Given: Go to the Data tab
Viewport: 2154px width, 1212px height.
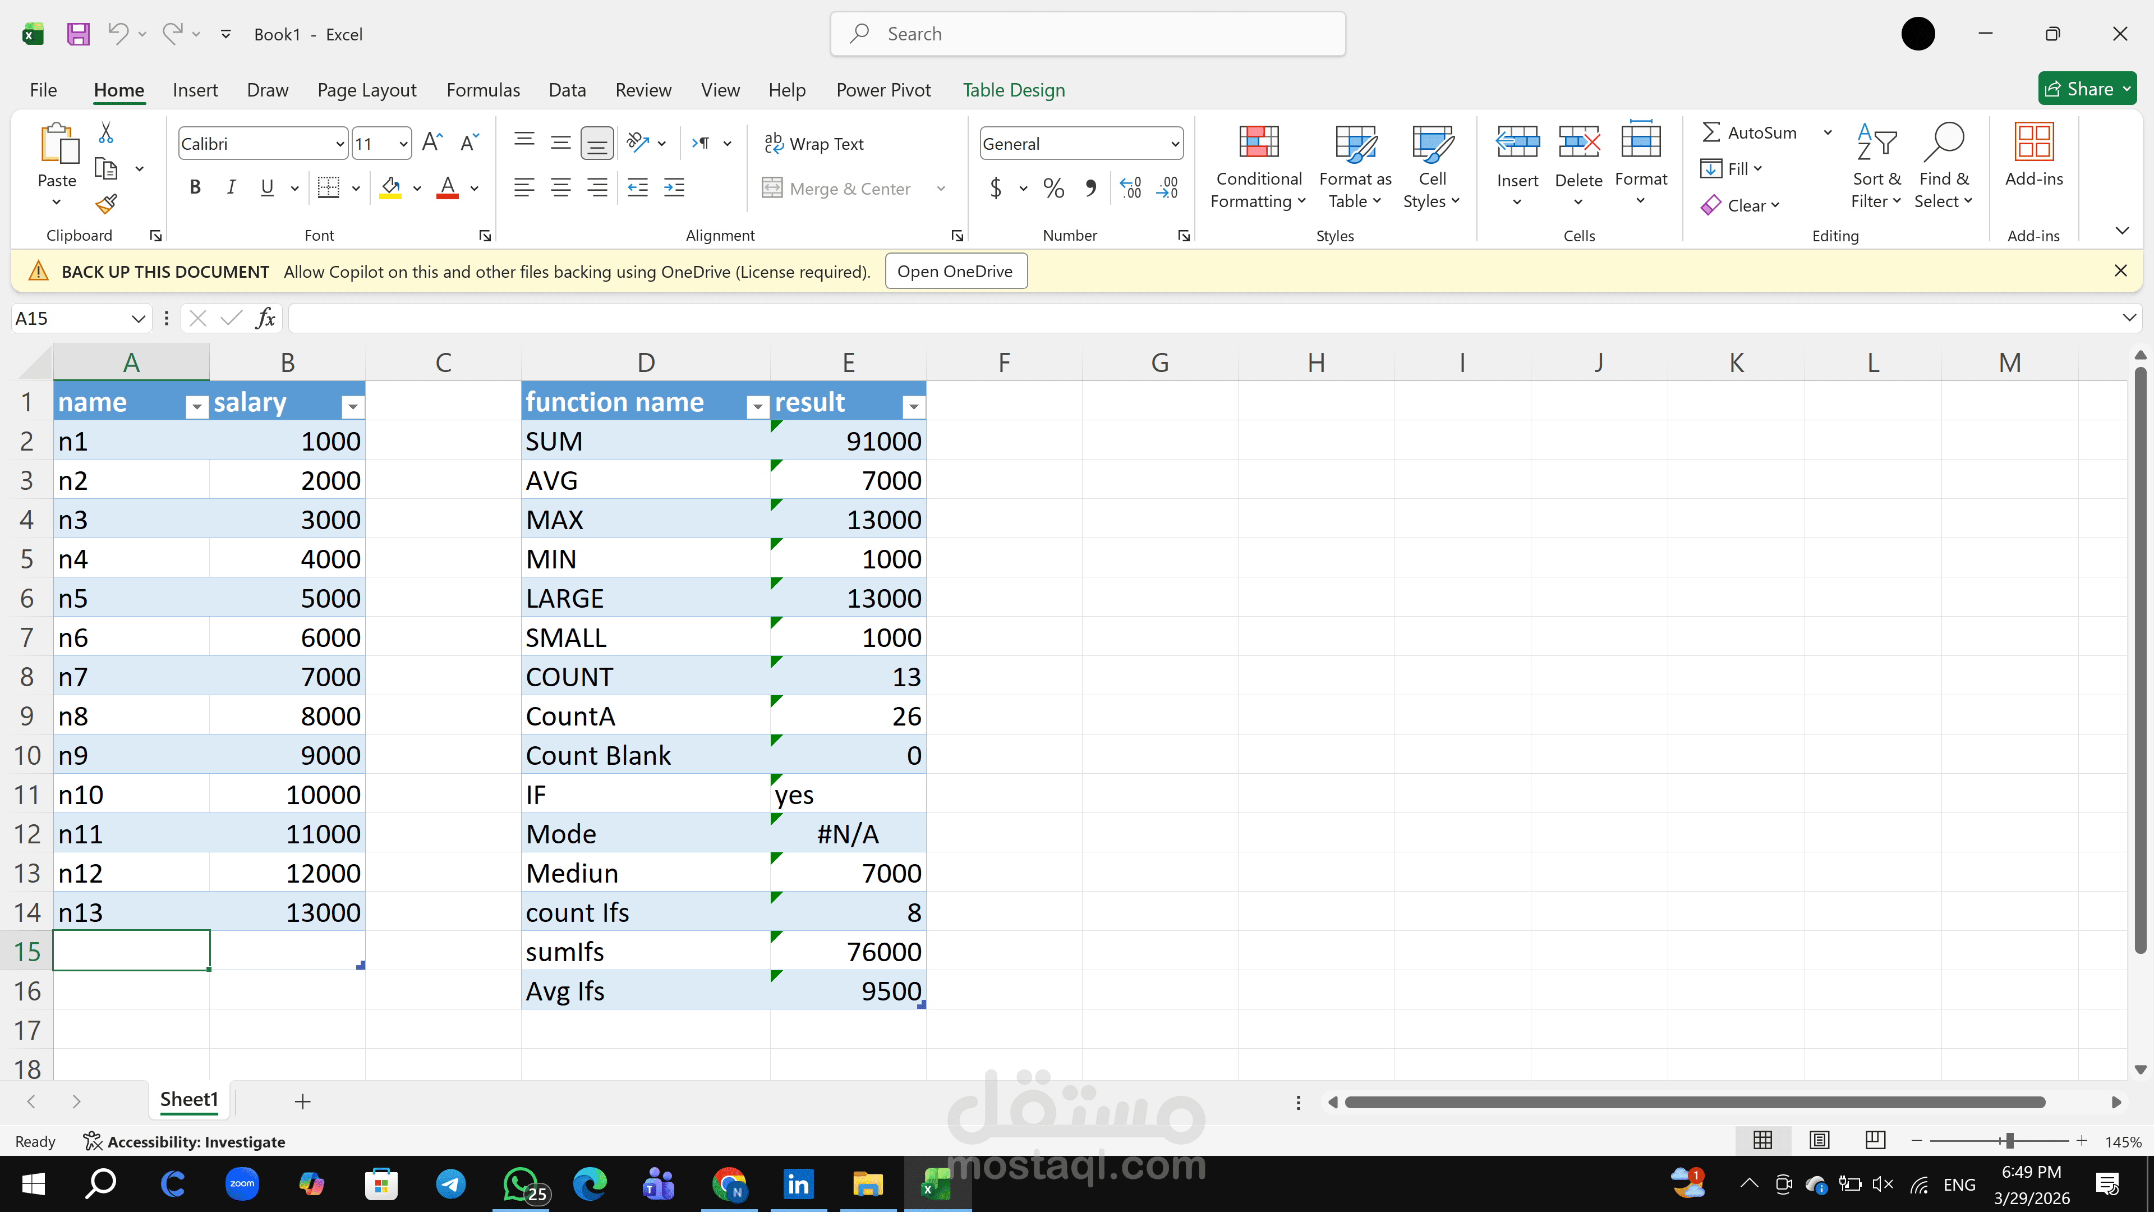Looking at the screenshot, I should click(x=567, y=90).
